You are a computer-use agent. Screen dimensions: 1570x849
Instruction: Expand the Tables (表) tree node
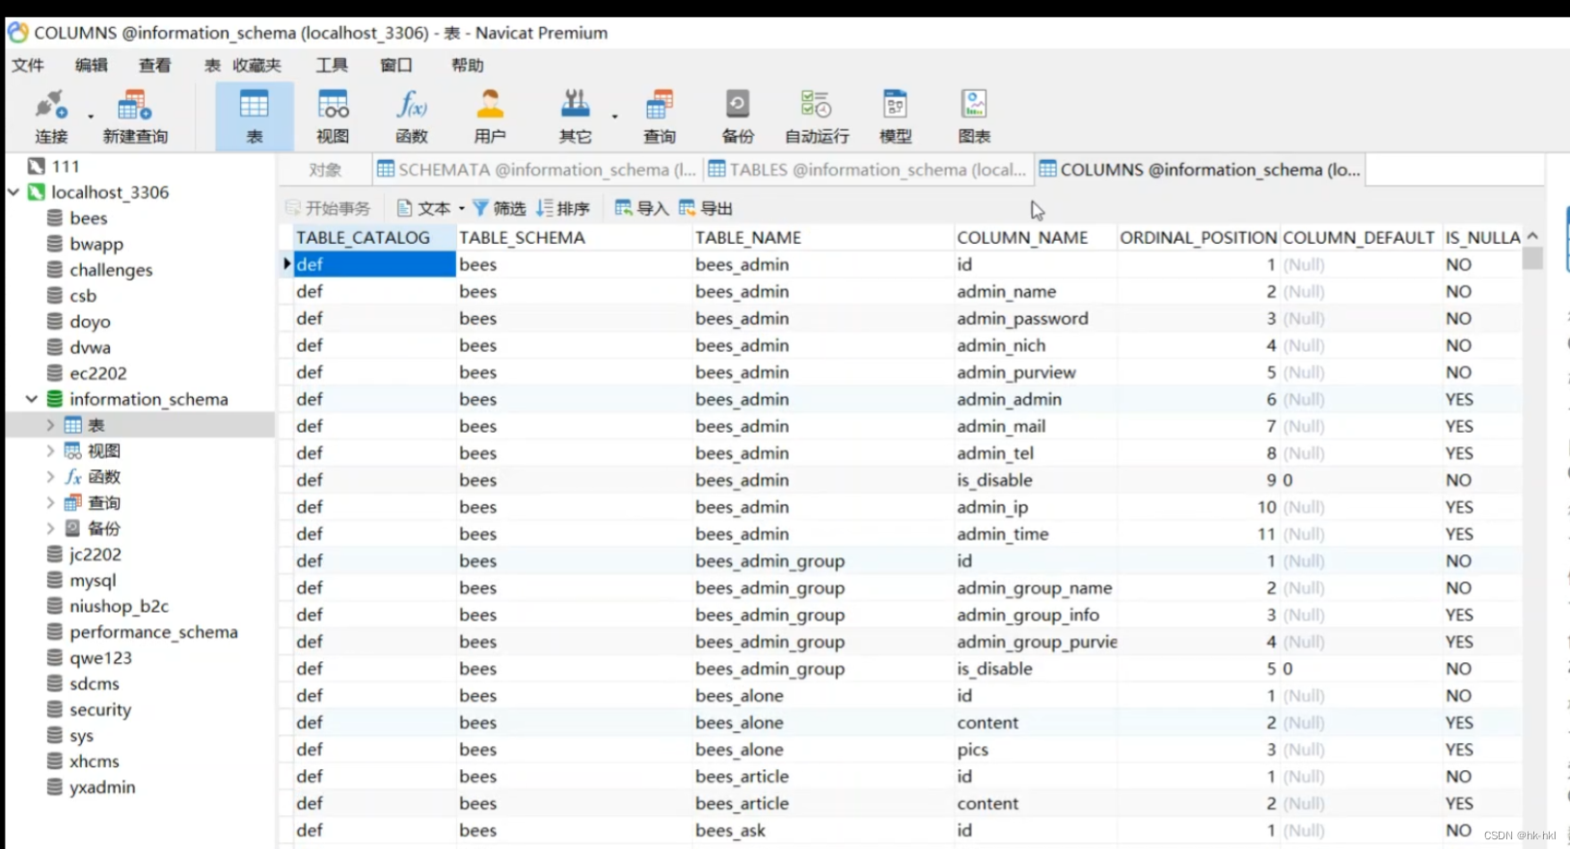pos(50,425)
